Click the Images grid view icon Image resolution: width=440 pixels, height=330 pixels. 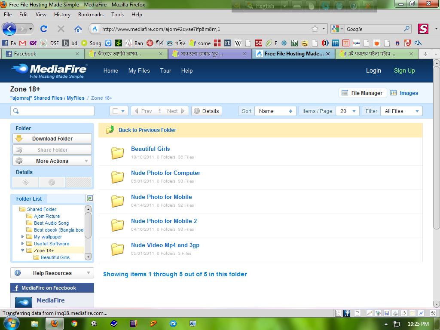[x=394, y=93]
